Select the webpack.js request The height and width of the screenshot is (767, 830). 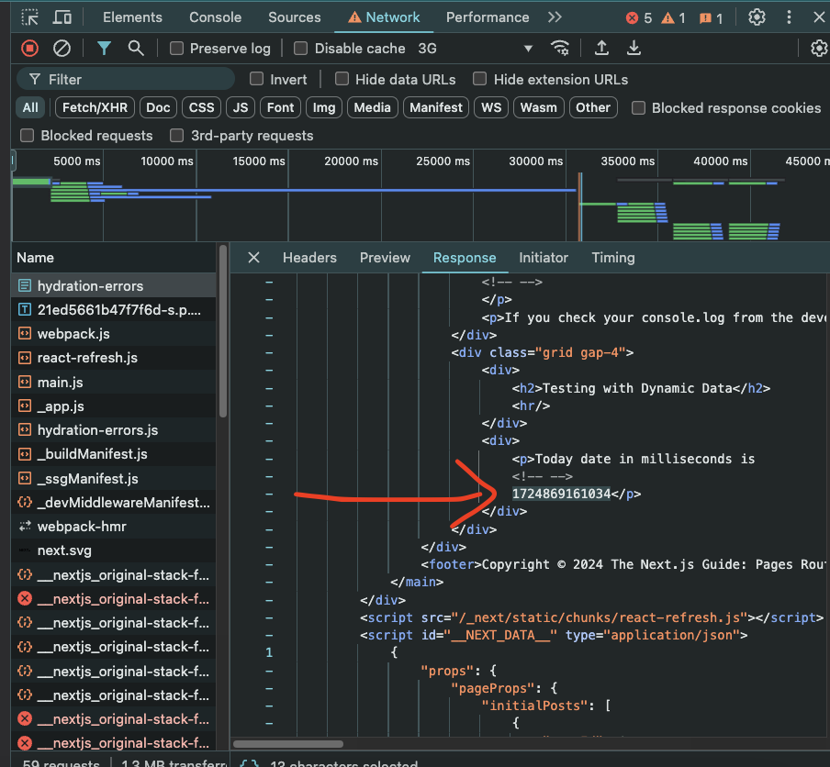coord(73,334)
